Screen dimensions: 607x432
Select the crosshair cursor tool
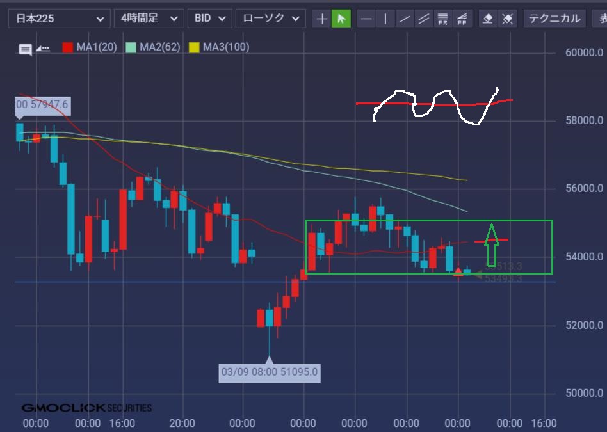[322, 19]
